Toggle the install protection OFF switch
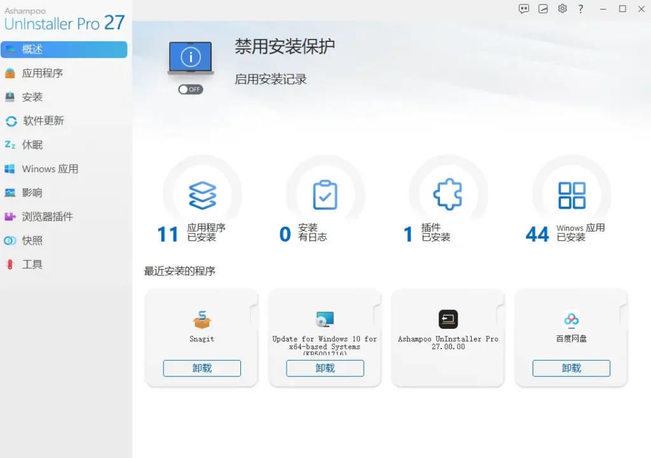Image resolution: width=651 pixels, height=458 pixels. (191, 89)
